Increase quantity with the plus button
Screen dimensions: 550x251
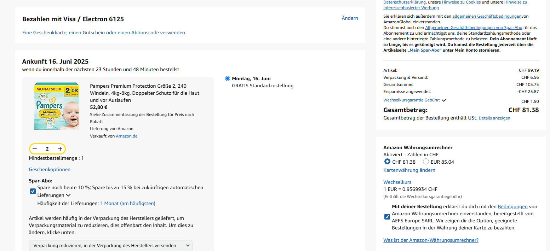click(60, 149)
